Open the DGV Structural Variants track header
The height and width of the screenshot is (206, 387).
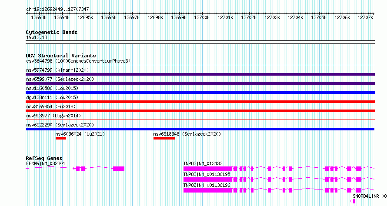point(61,56)
